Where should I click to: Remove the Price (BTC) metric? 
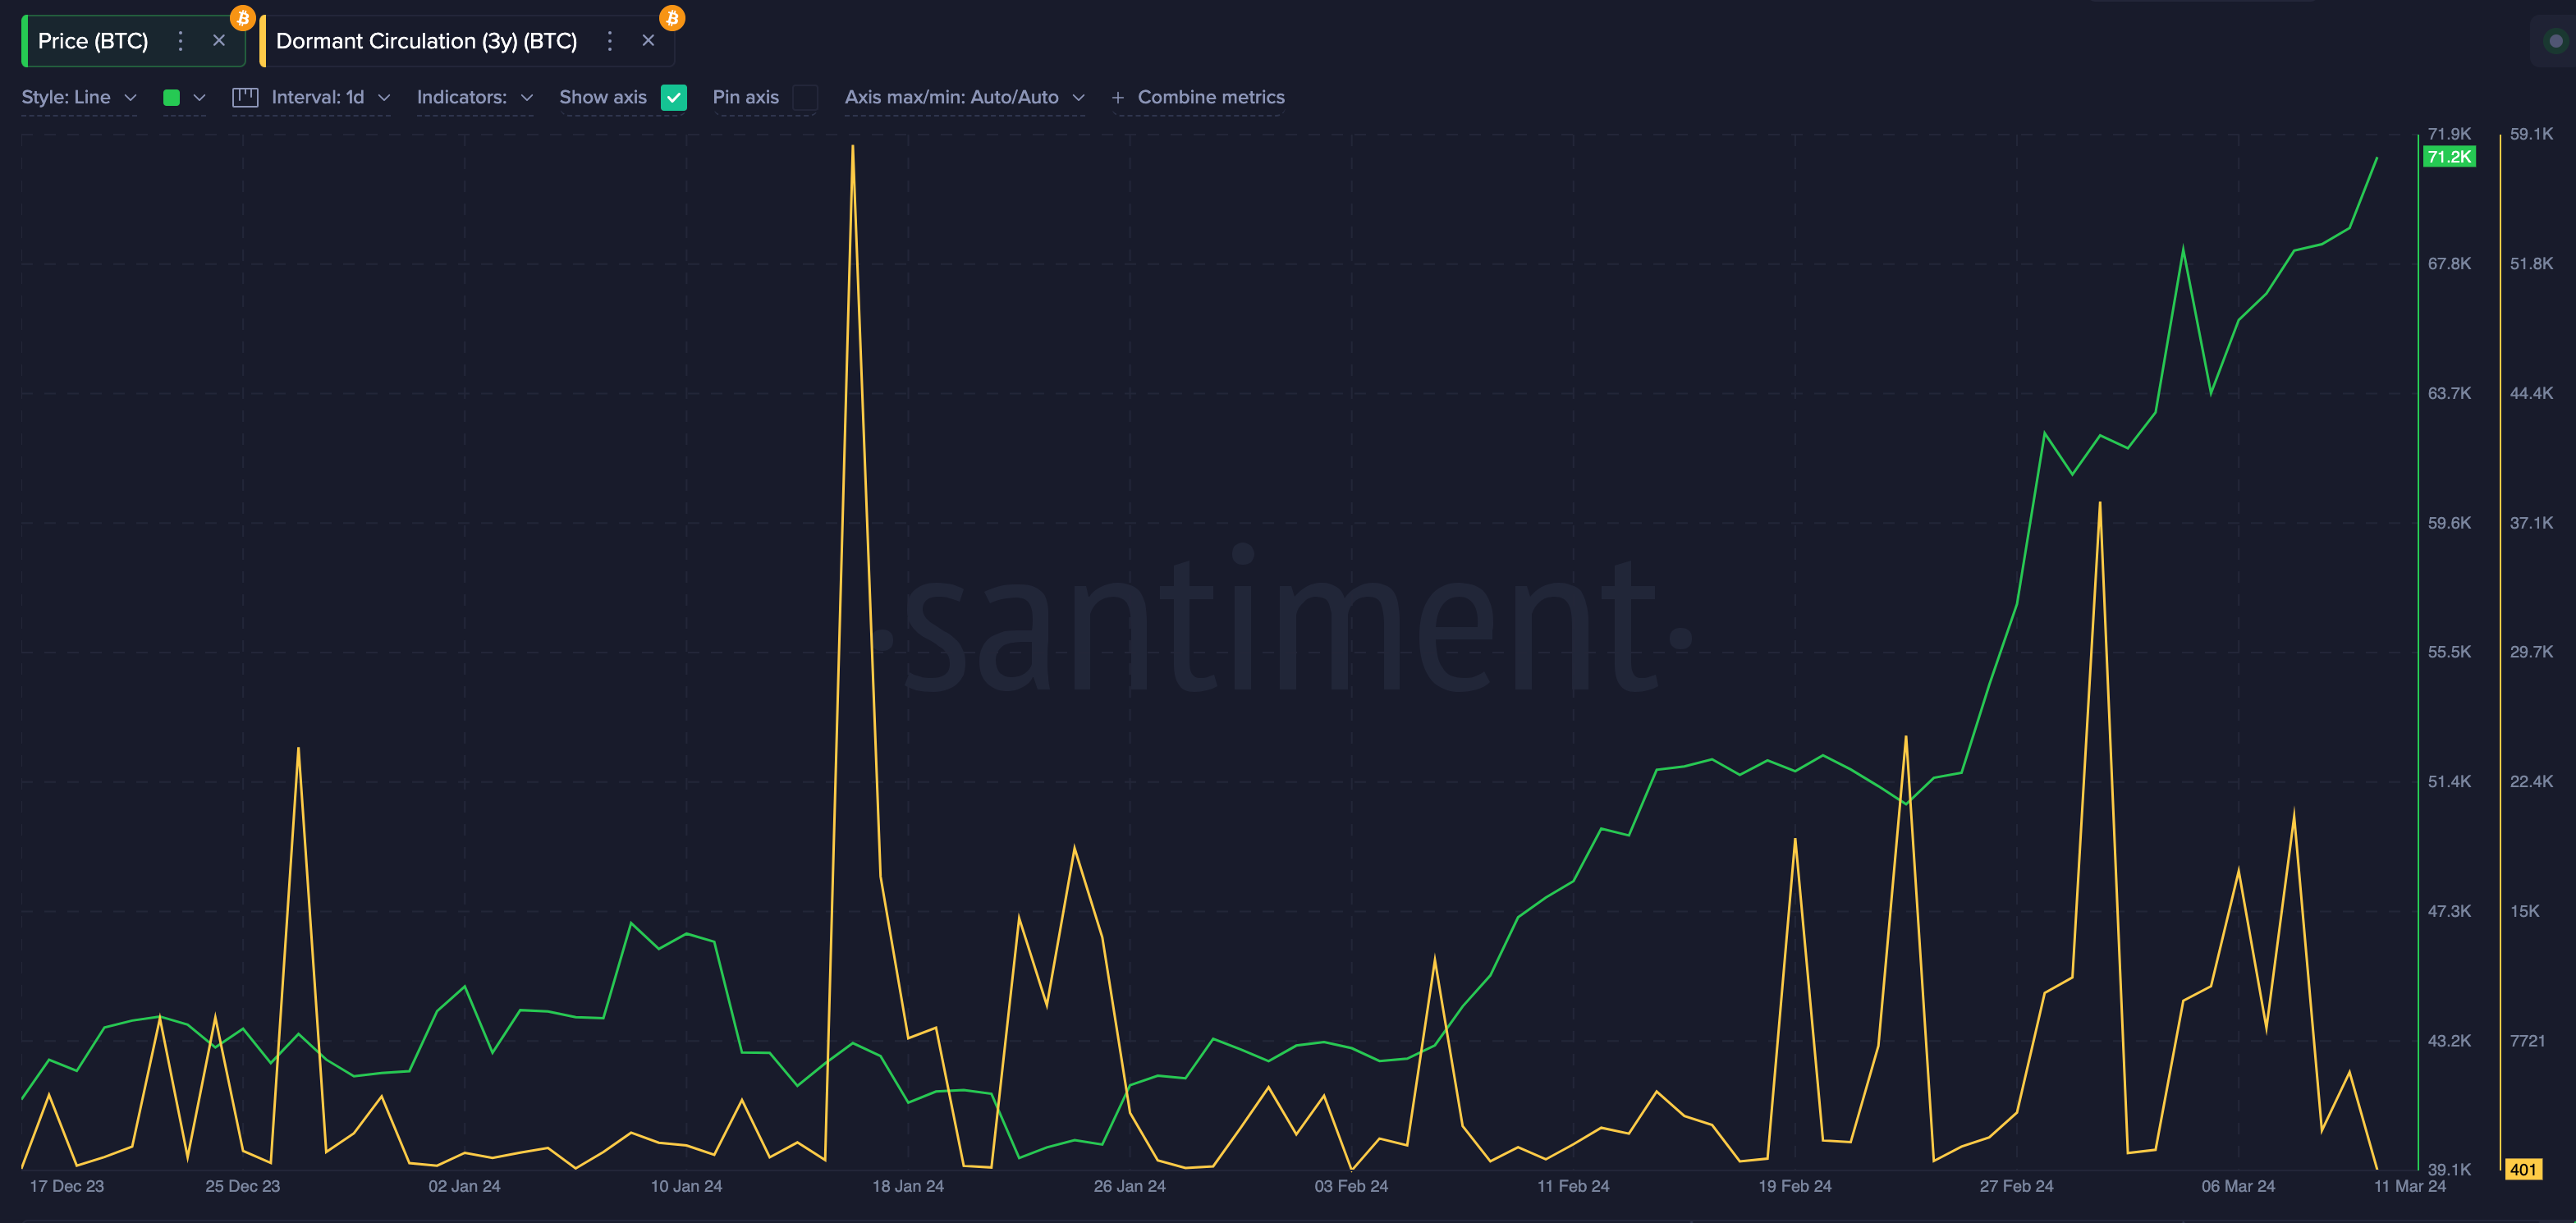[x=219, y=41]
